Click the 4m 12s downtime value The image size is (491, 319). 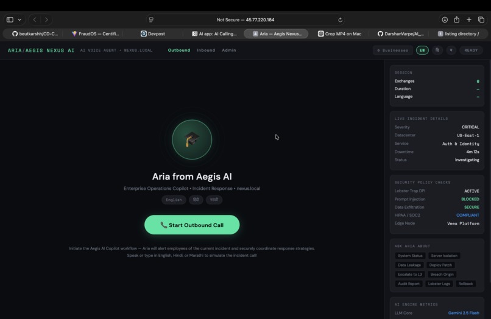click(x=473, y=152)
